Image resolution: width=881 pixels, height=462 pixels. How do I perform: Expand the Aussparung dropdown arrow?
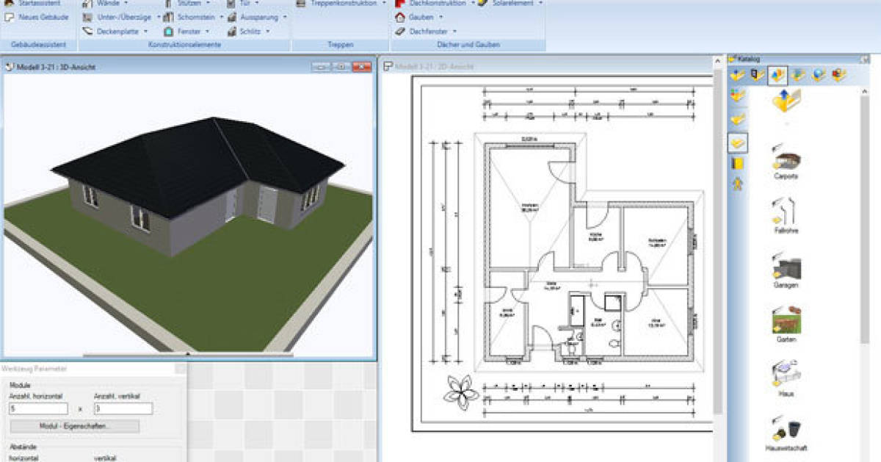(x=285, y=16)
